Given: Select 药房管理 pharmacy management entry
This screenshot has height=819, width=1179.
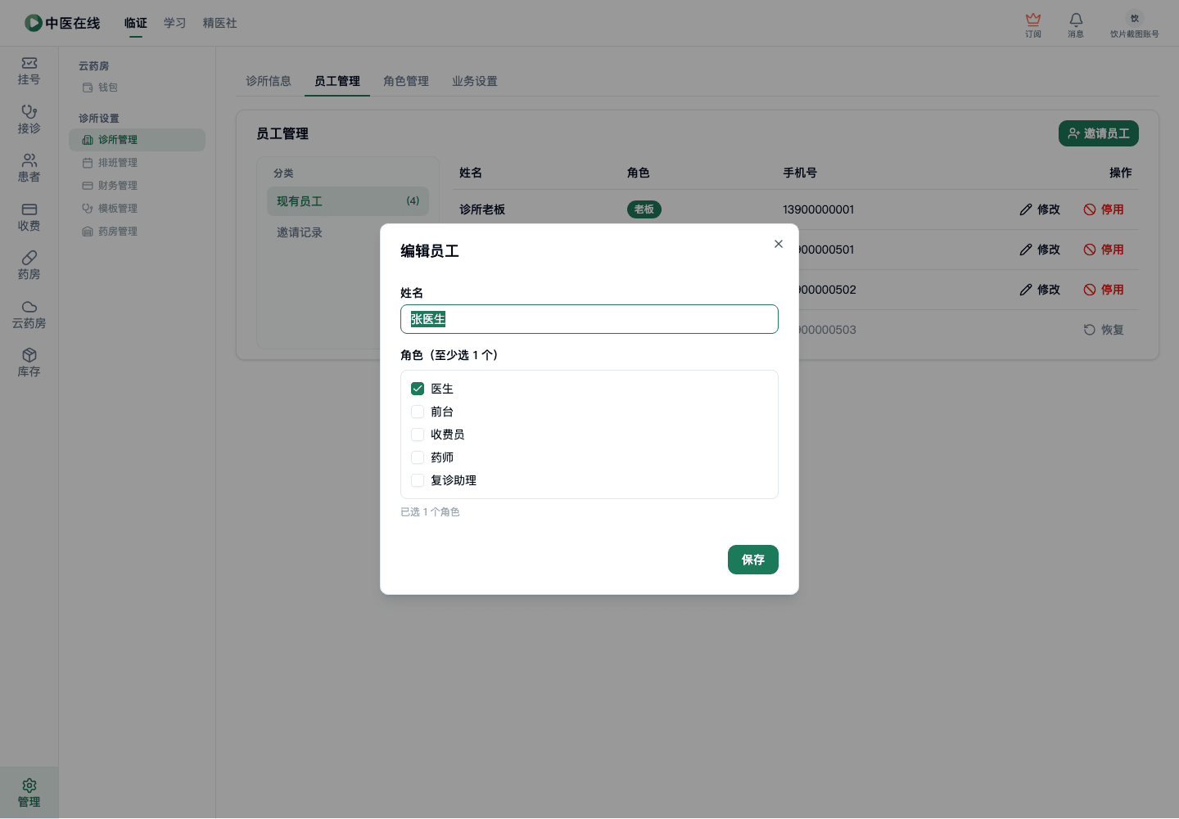Looking at the screenshot, I should [x=137, y=232].
